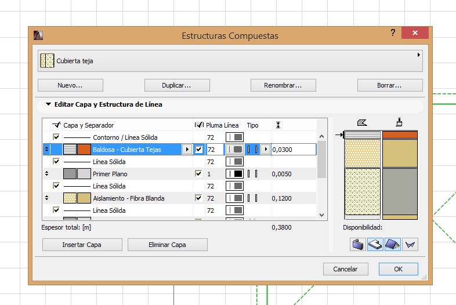This screenshot has height=305, width=456.
Task: Click Baldosa layer type icon
Action: [251, 150]
